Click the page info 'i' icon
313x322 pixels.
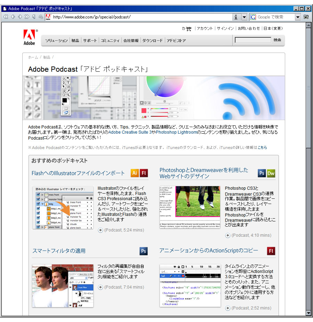click(236, 17)
